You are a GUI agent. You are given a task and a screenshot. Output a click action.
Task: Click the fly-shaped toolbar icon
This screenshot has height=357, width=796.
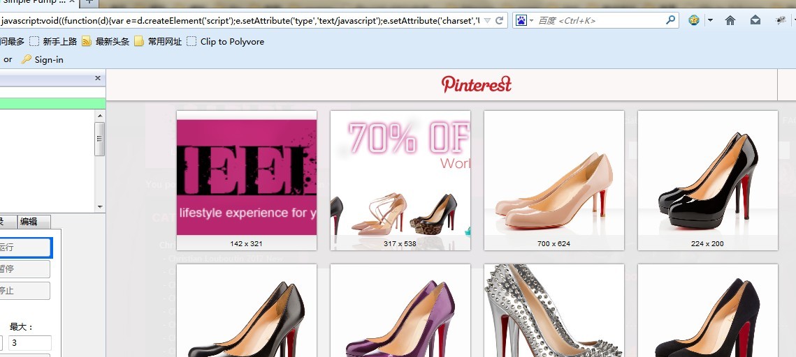(x=781, y=20)
